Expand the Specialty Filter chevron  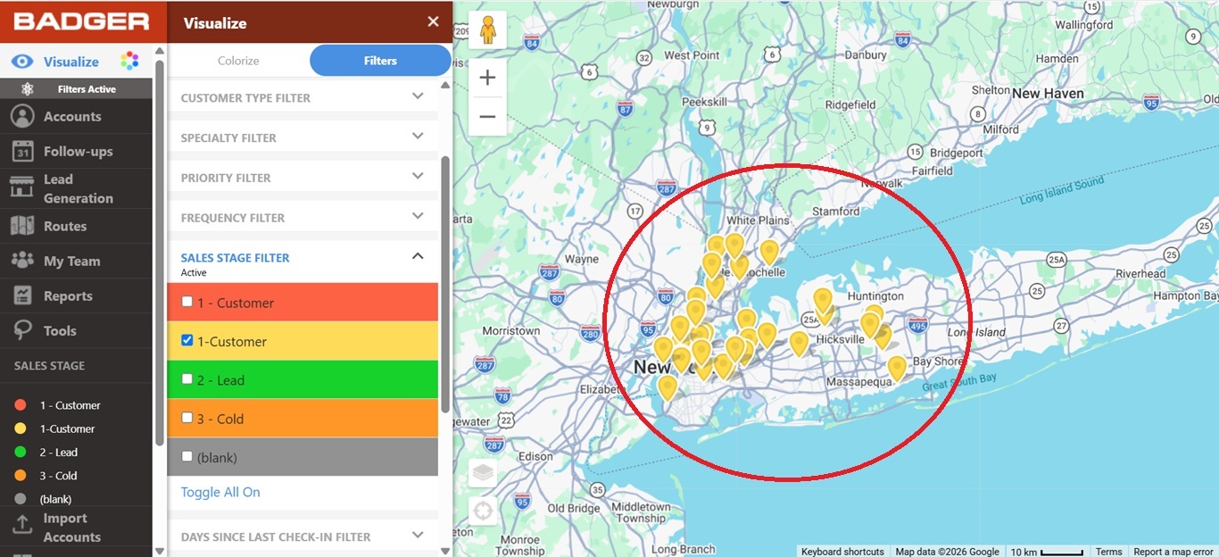418,136
